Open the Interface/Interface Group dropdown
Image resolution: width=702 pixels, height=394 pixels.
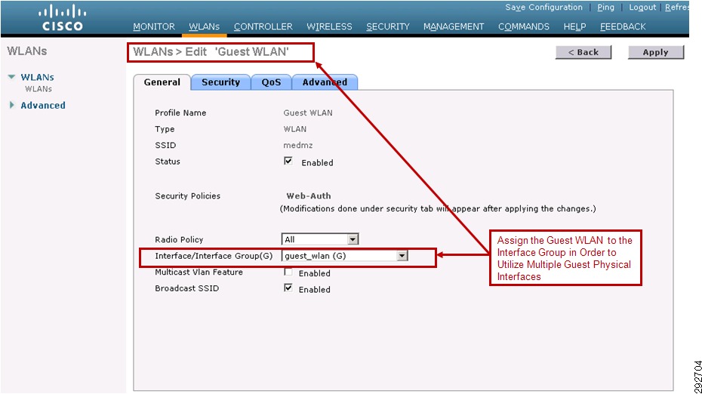click(x=345, y=256)
